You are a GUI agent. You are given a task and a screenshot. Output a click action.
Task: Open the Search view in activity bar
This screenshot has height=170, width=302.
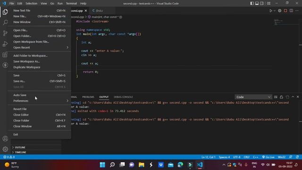pyautogui.click(x=5, y=22)
